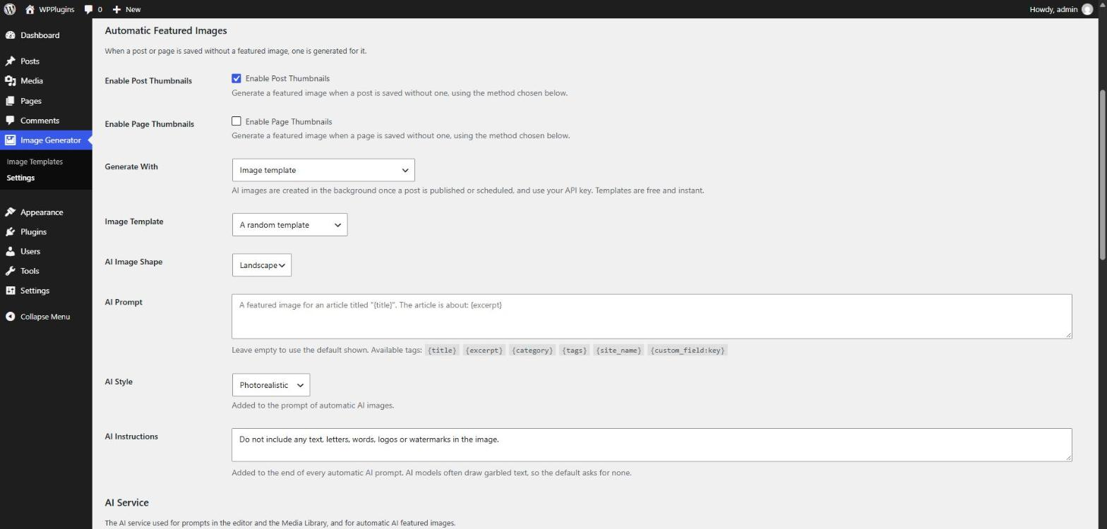Click inside the AI Instructions text area
The height and width of the screenshot is (529, 1107).
[x=652, y=445]
